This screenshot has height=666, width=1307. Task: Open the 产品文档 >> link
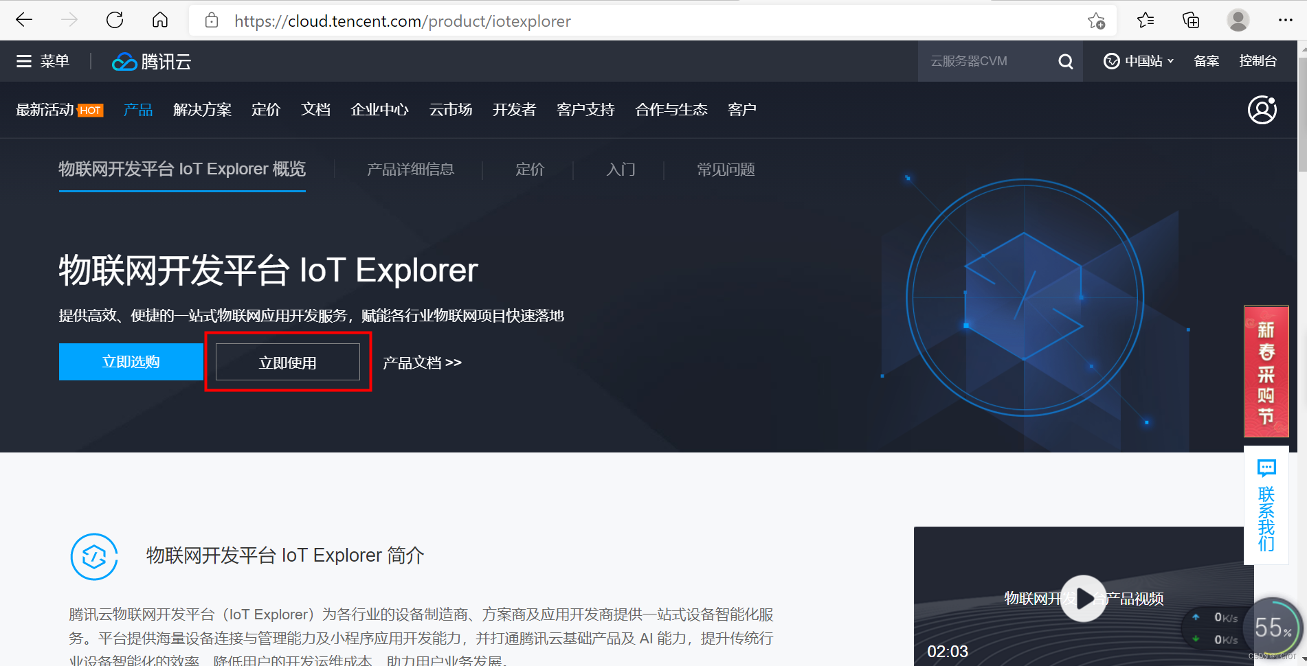pos(422,363)
